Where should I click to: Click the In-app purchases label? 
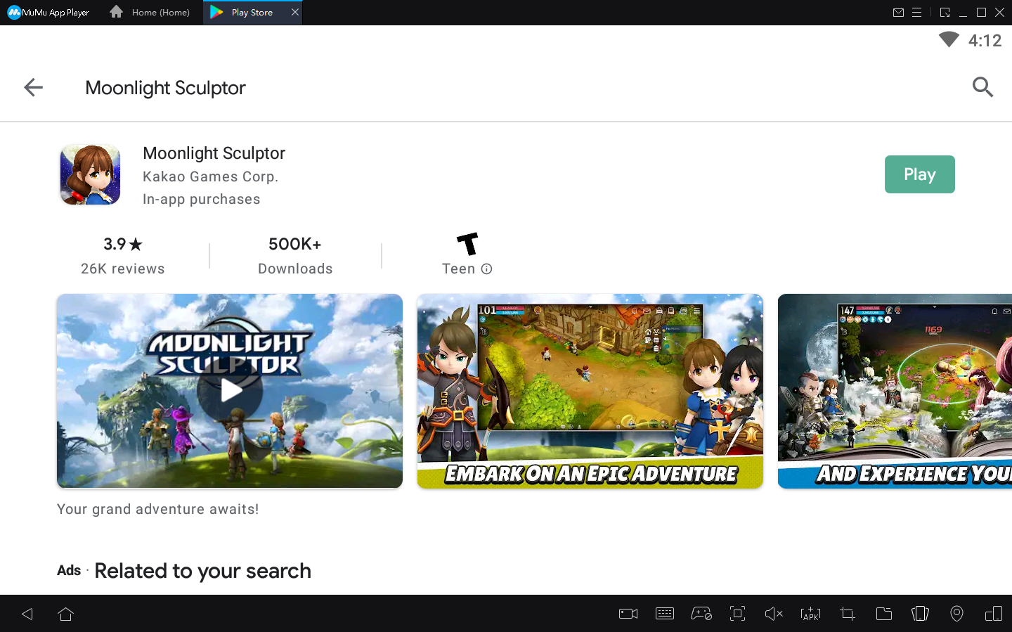pos(202,199)
